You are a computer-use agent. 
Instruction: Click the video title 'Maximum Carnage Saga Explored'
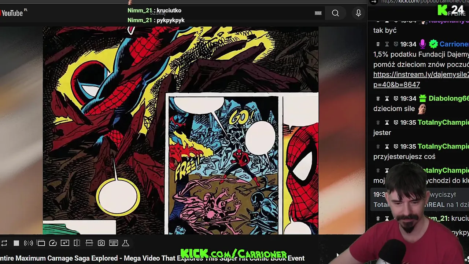point(152,258)
